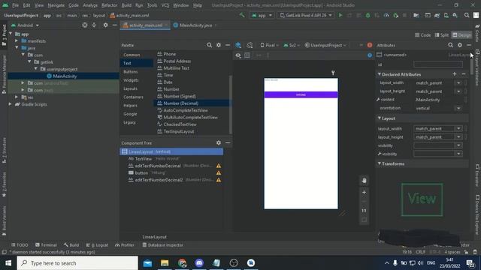Image resolution: width=481 pixels, height=270 pixels.
Task: Open the Terminal tool window
Action: tap(46, 245)
